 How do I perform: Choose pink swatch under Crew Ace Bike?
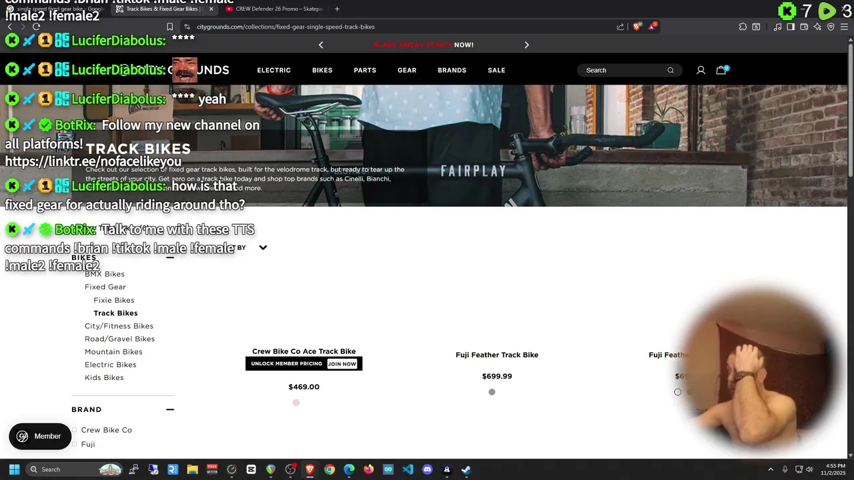[296, 403]
